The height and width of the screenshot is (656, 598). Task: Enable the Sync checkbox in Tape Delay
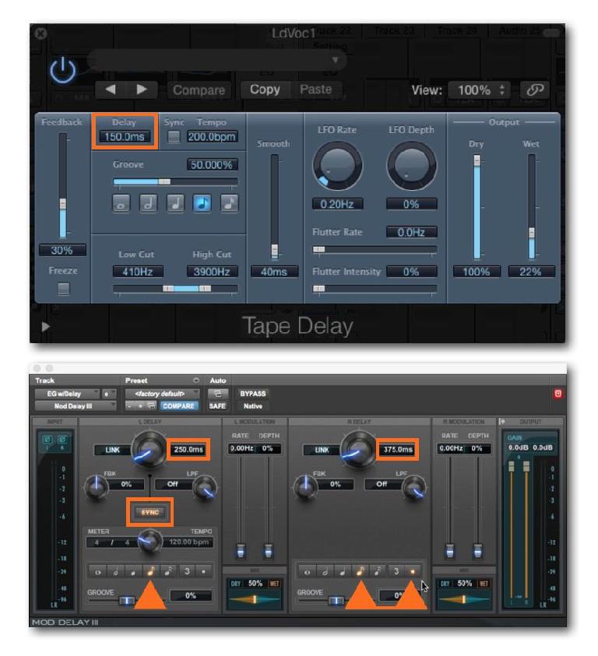tap(174, 137)
